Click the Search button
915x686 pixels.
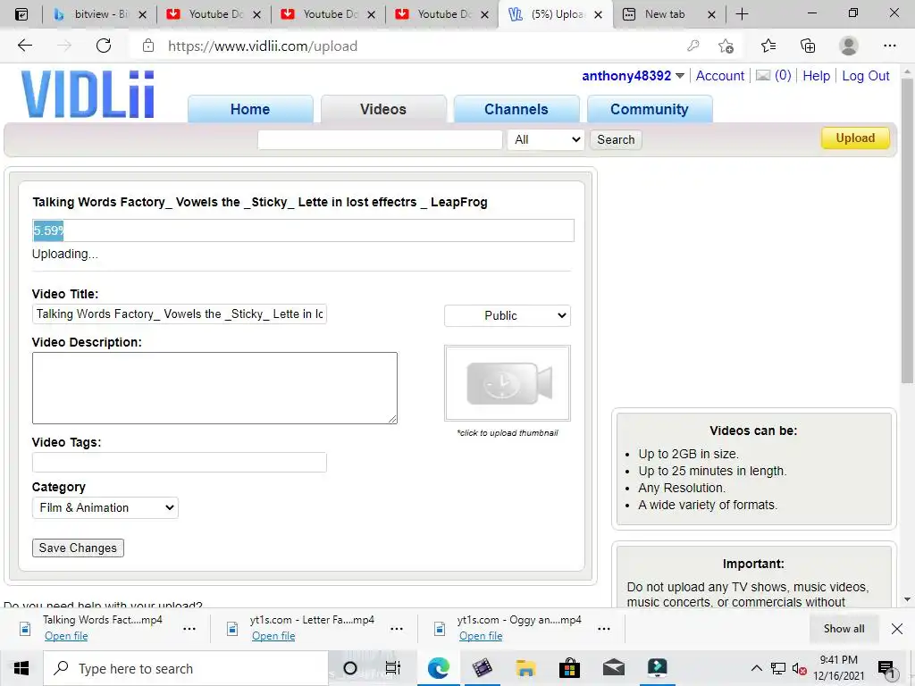point(616,139)
